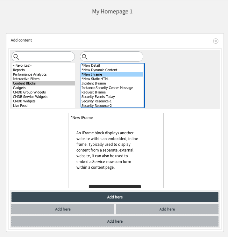
Task: Select CMDB Group Widgets category
Action: [x=29, y=92]
